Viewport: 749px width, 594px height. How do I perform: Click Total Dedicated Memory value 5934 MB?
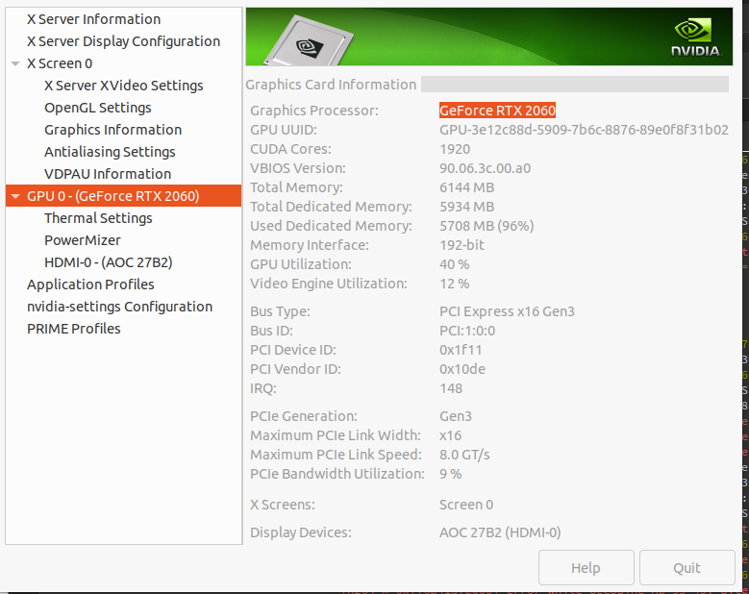pos(466,207)
